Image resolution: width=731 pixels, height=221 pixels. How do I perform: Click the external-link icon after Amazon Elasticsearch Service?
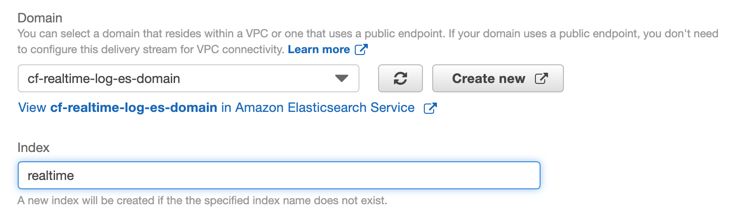pyautogui.click(x=430, y=108)
